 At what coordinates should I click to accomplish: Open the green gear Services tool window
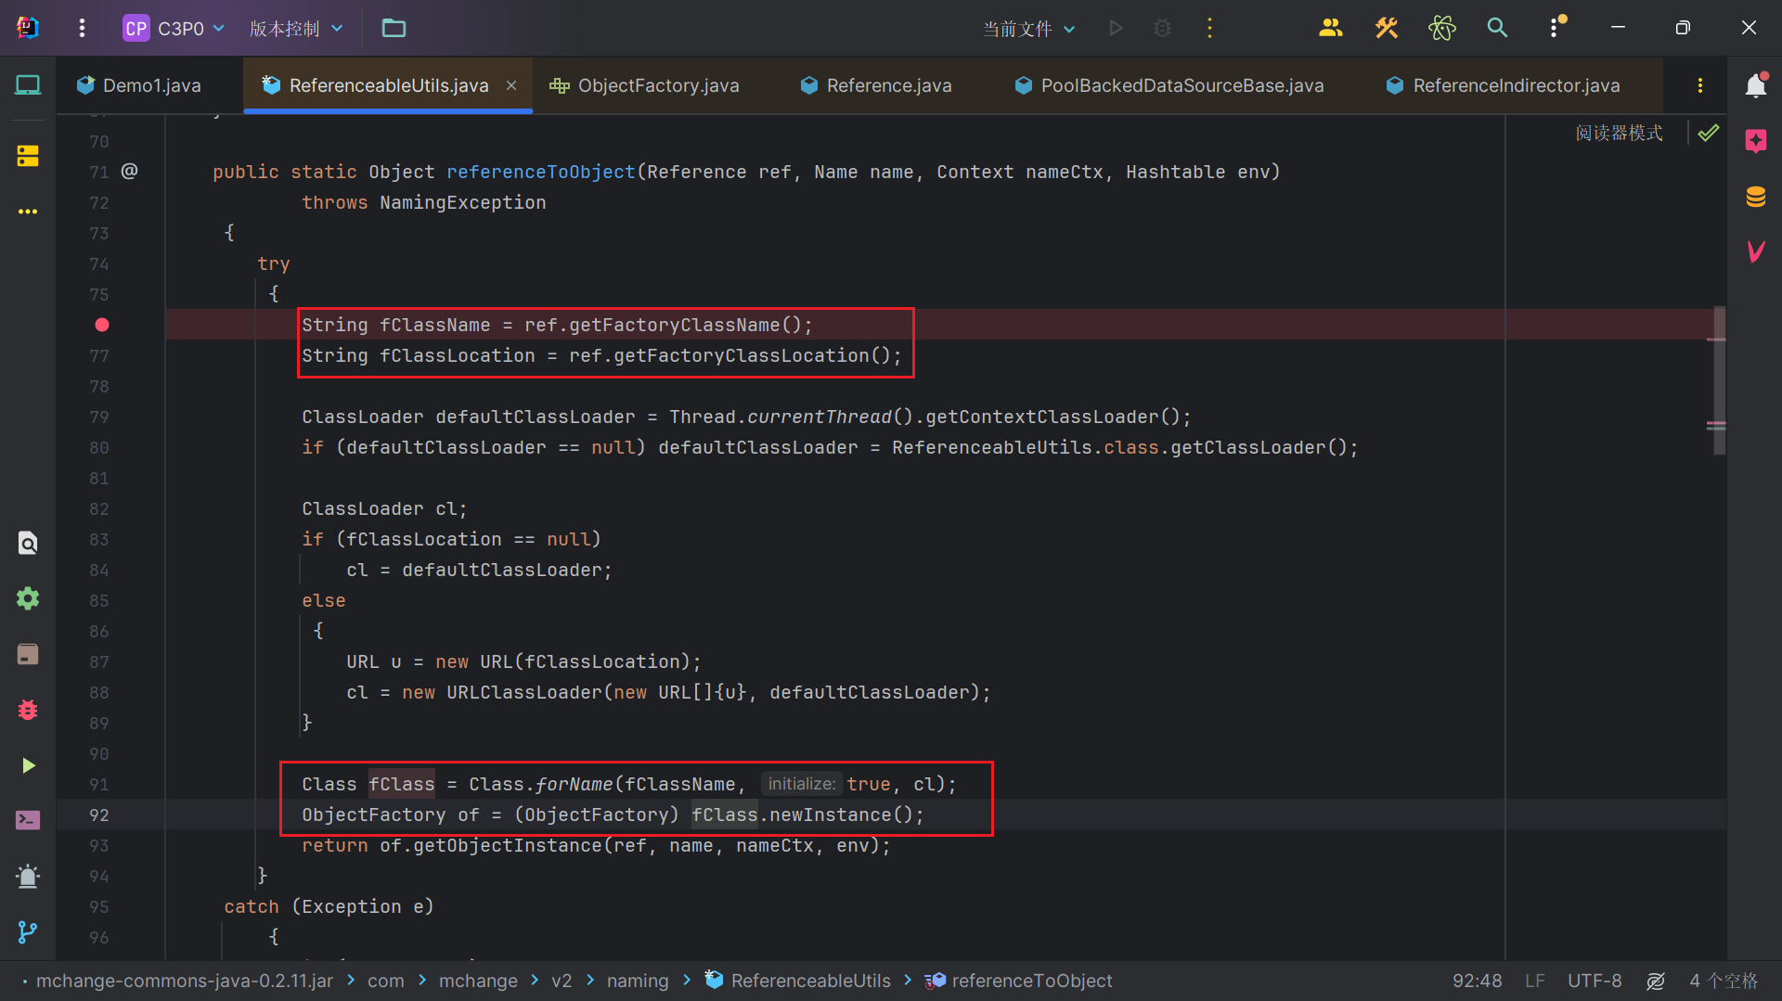pos(28,598)
